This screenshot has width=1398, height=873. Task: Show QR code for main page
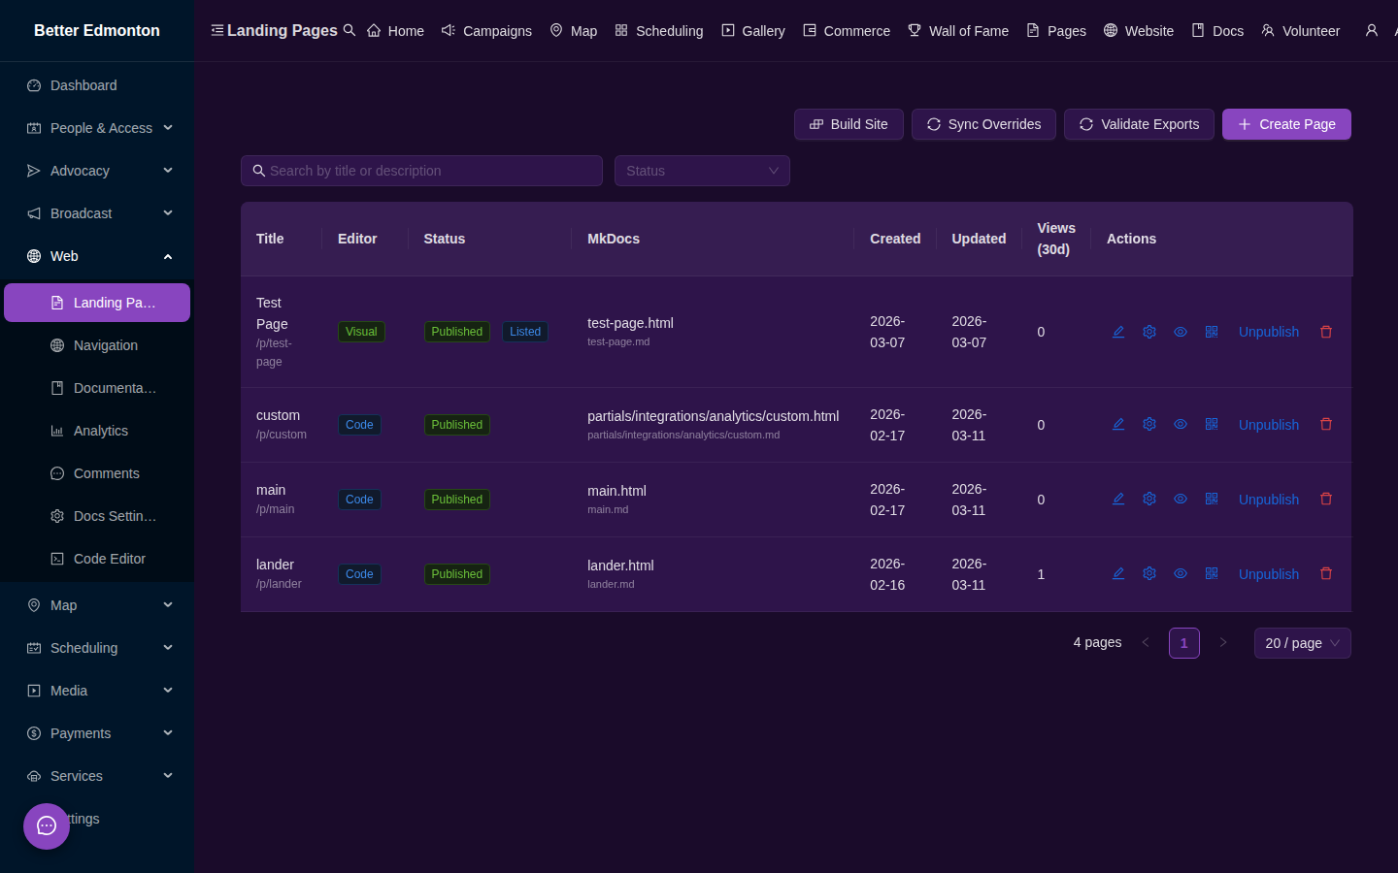(1212, 500)
